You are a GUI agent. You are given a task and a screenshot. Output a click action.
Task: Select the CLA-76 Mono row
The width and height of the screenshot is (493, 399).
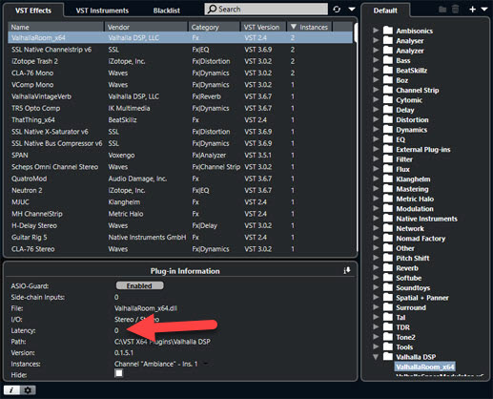180,73
